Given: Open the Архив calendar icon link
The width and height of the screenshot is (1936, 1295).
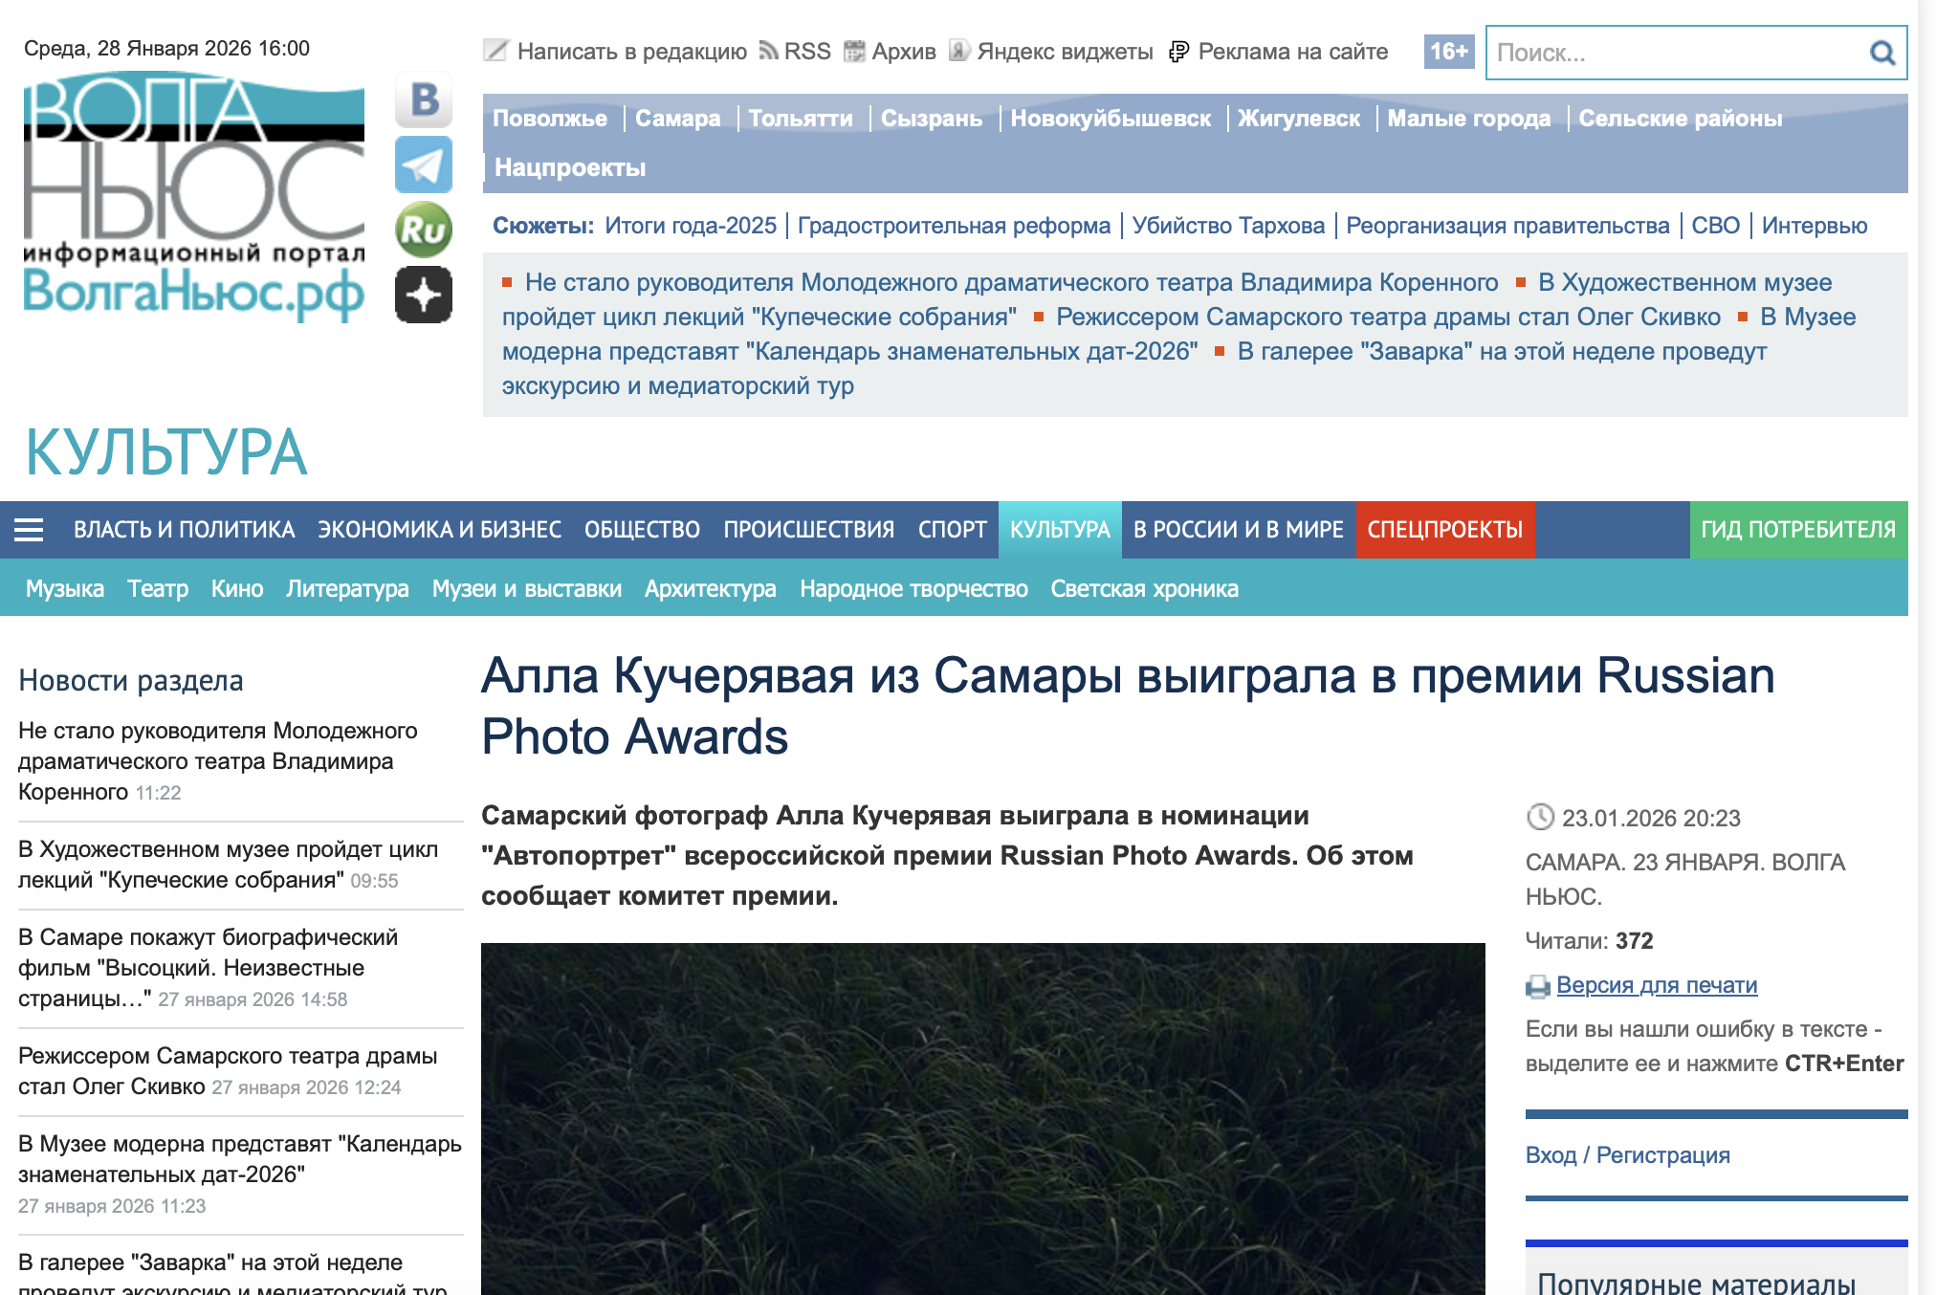Looking at the screenshot, I should (x=854, y=51).
